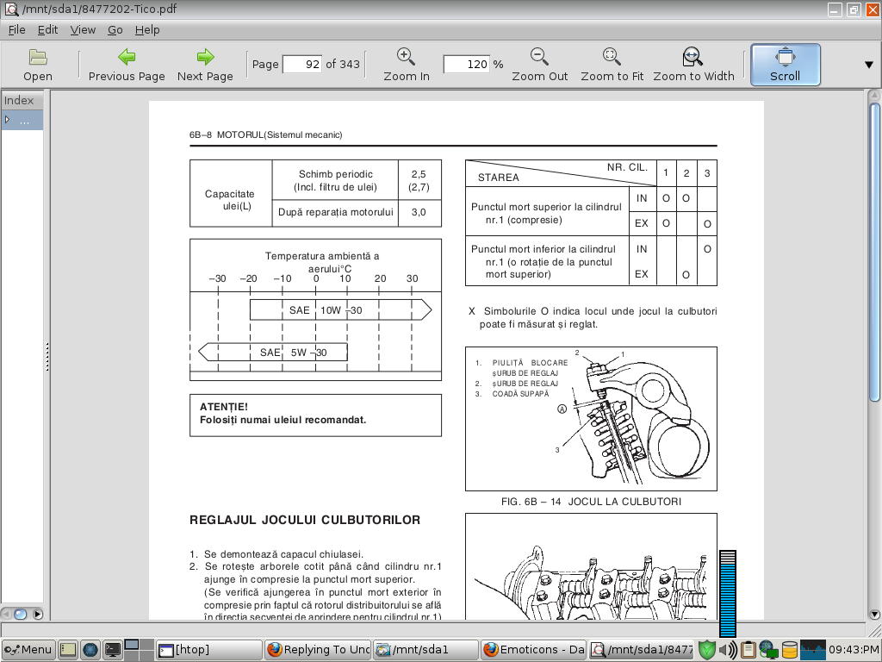Launch the file manager from the taskbar

[x=68, y=650]
